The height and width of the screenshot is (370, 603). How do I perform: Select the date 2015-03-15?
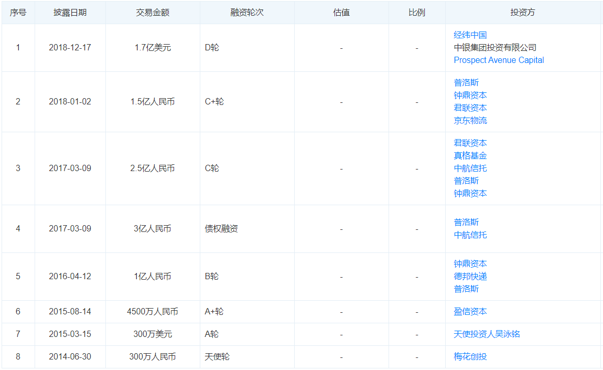(70, 335)
